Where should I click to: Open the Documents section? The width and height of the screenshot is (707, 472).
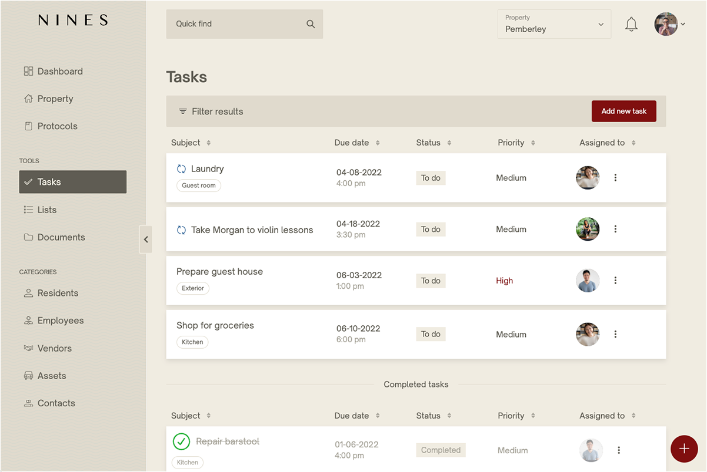pos(61,237)
